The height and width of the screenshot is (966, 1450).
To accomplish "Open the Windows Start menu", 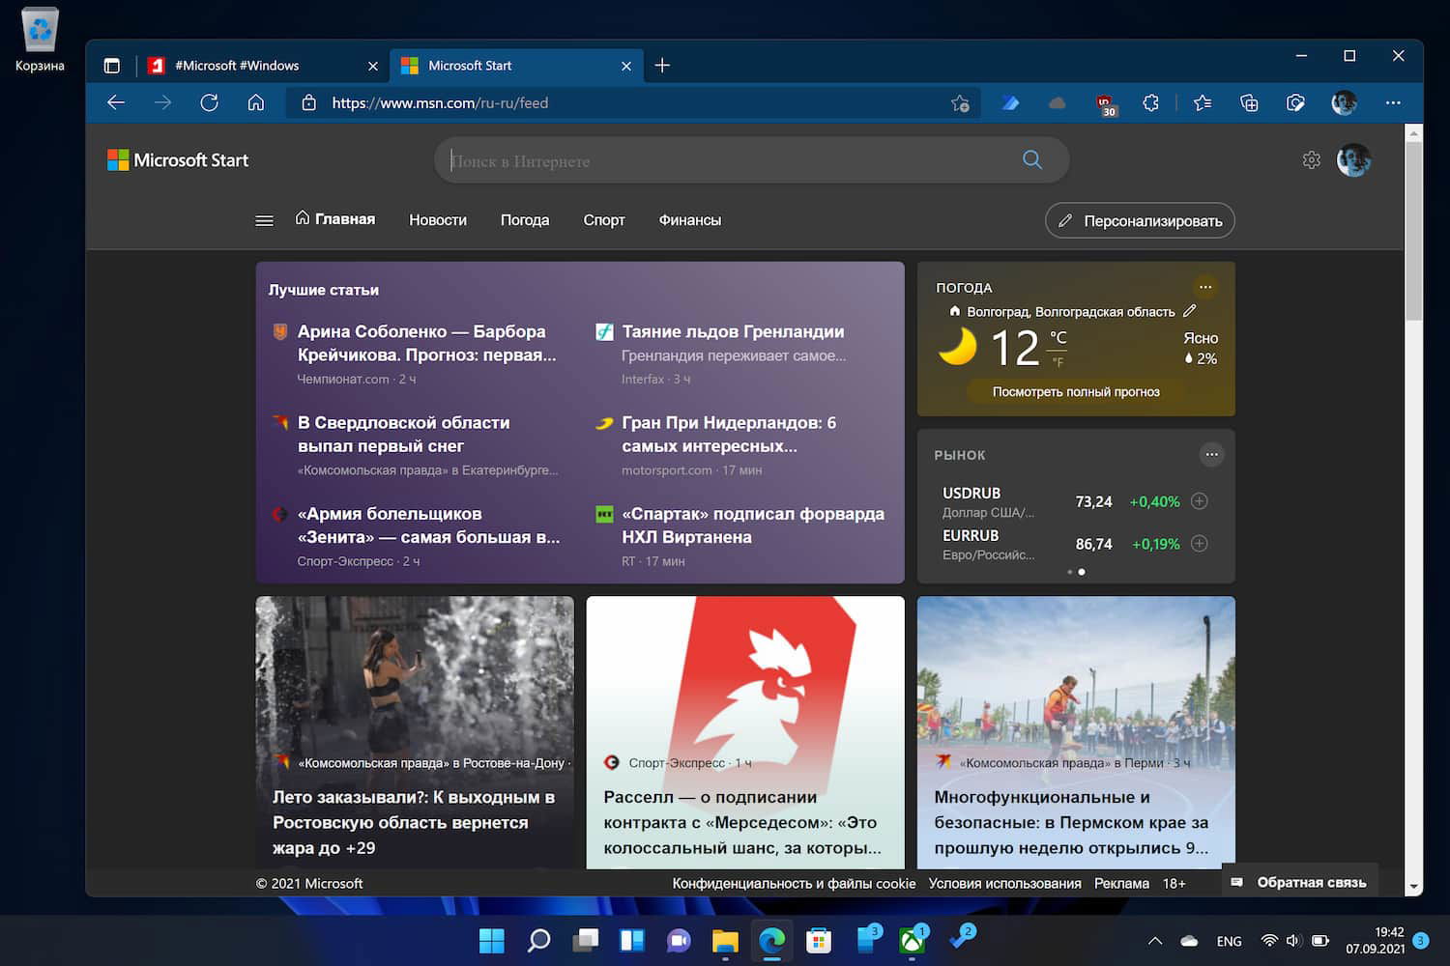I will (x=492, y=940).
